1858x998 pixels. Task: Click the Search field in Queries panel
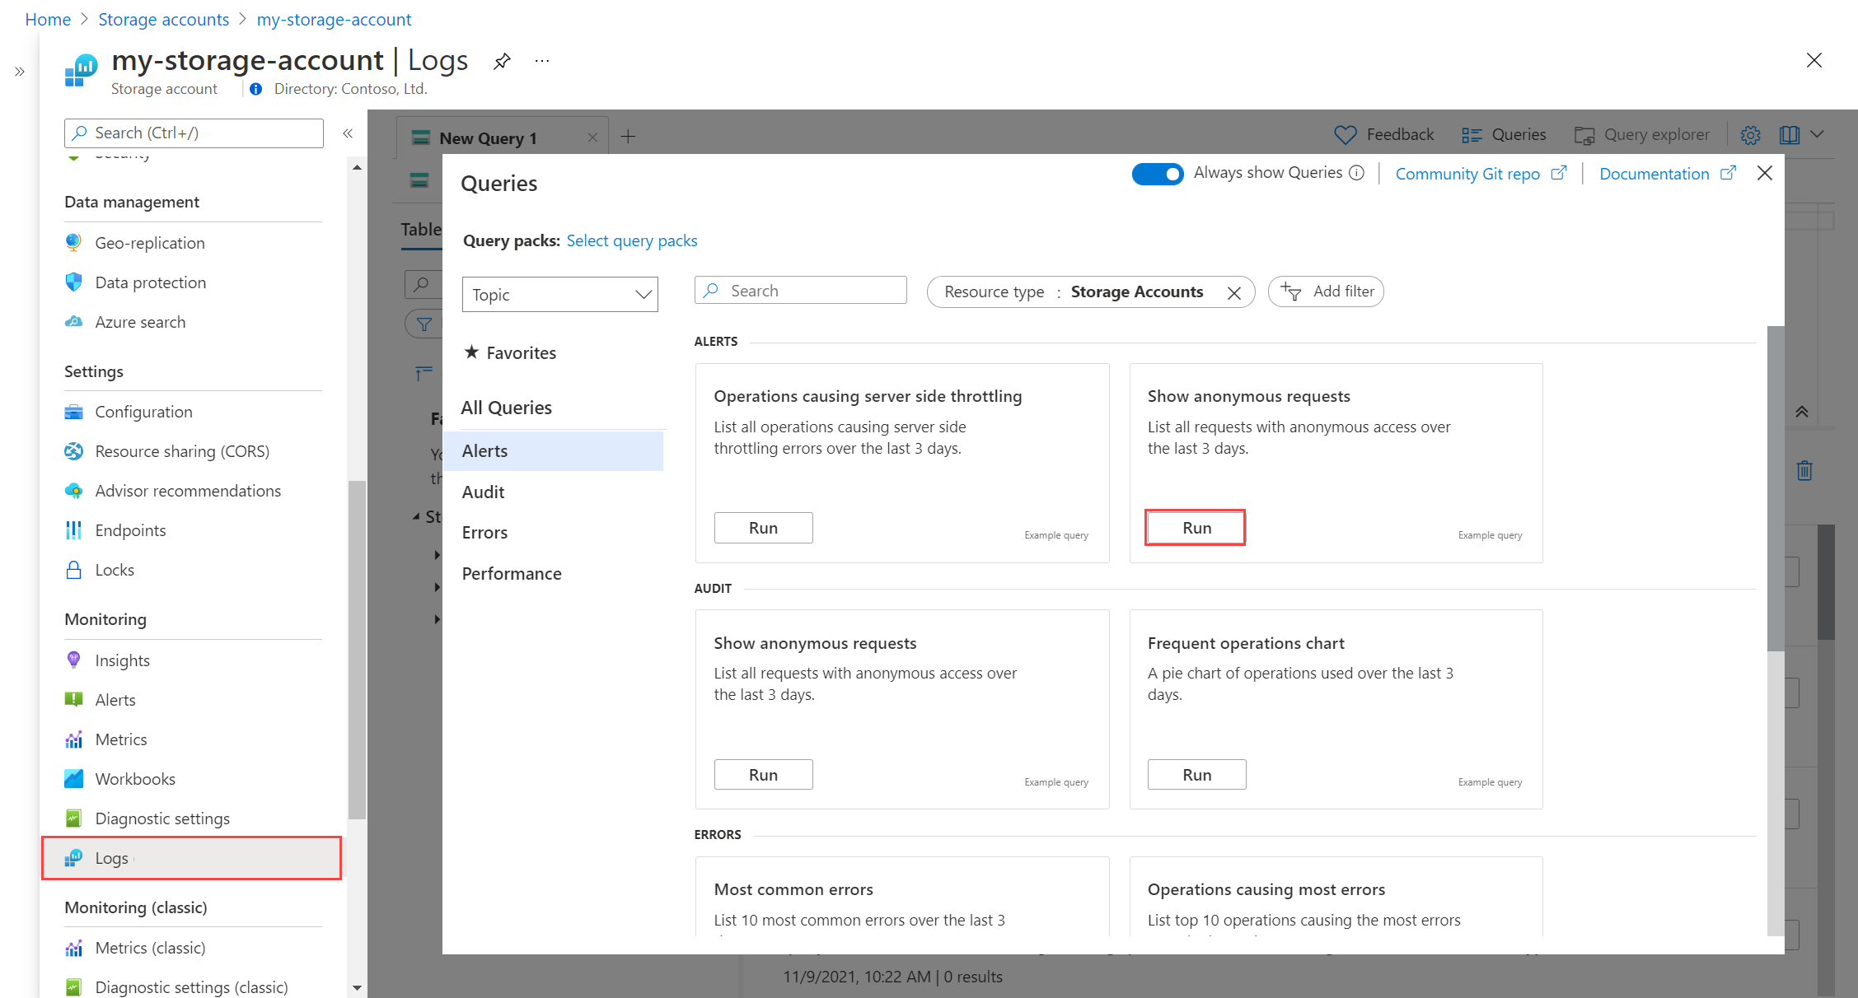(x=799, y=291)
